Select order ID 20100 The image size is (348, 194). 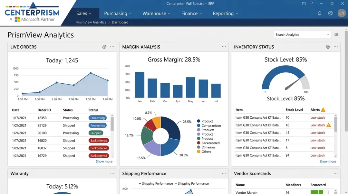click(x=42, y=133)
